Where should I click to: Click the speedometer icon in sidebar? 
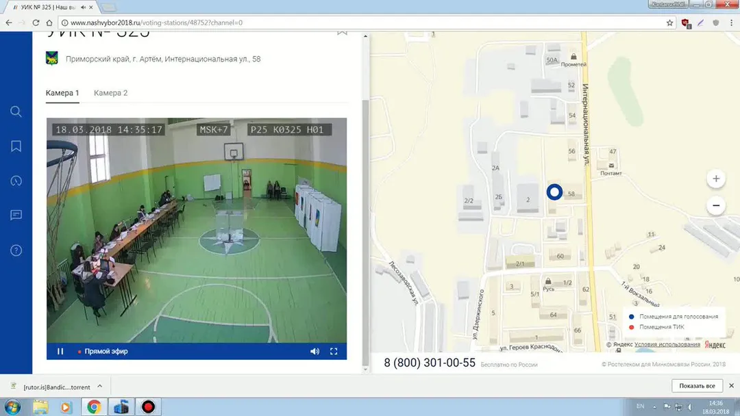(16, 181)
